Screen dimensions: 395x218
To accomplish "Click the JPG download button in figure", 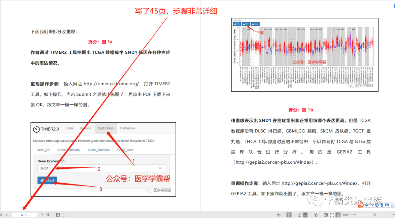I will click(237, 24).
